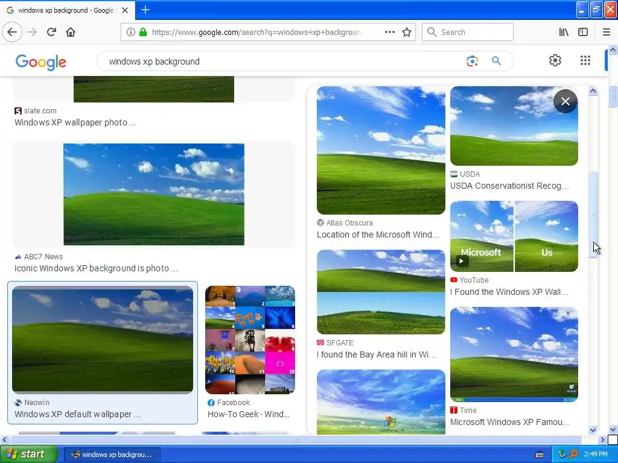Click the tray magnifier search icon
The height and width of the screenshot is (463, 618).
(x=573, y=454)
